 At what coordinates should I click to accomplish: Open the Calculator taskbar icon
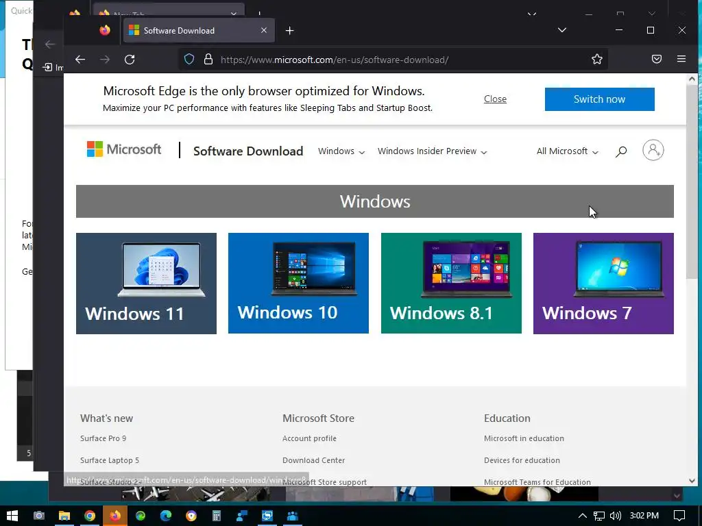click(217, 516)
